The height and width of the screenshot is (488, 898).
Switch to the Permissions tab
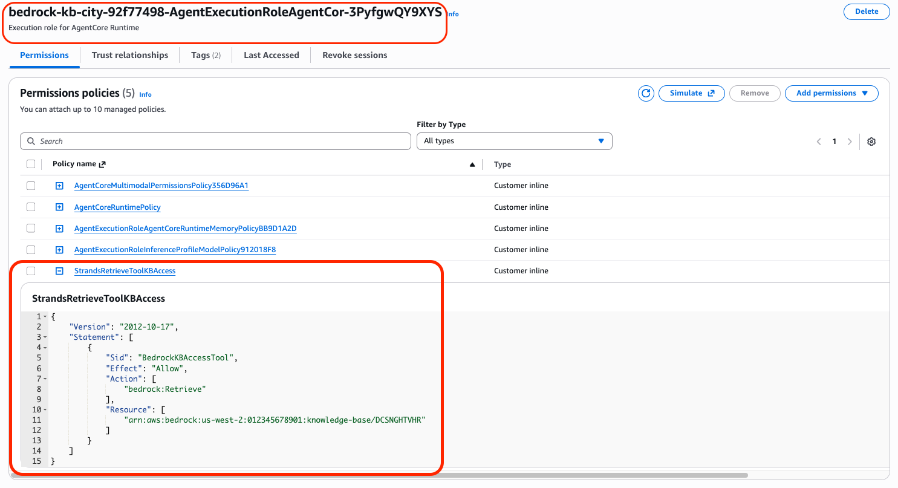(45, 55)
